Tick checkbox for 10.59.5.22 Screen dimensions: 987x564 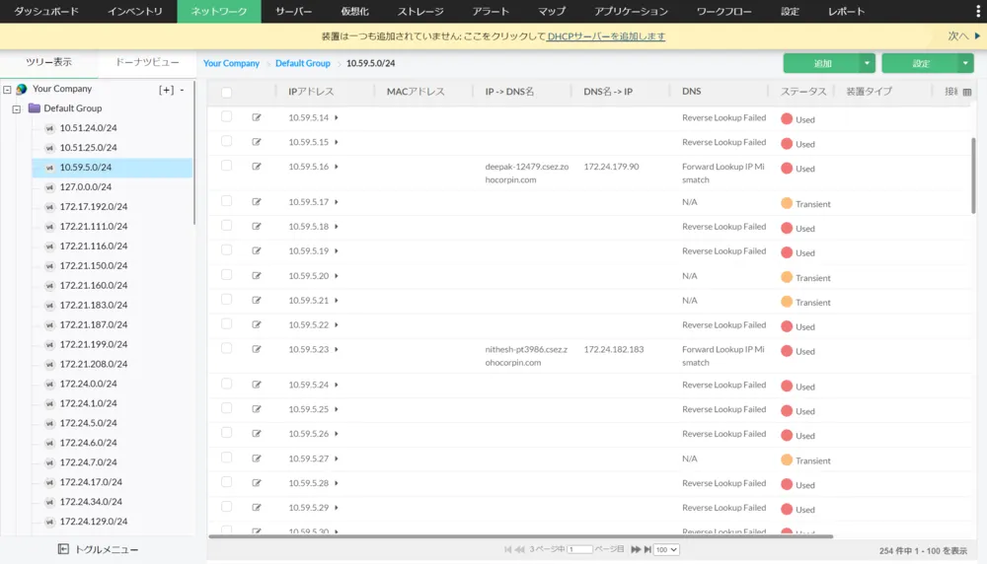tap(227, 323)
